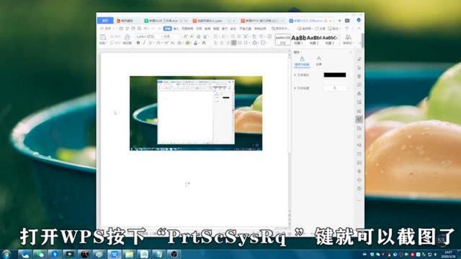The height and width of the screenshot is (259, 461).
Task: Click the red font color A icon
Action: coord(196,43)
